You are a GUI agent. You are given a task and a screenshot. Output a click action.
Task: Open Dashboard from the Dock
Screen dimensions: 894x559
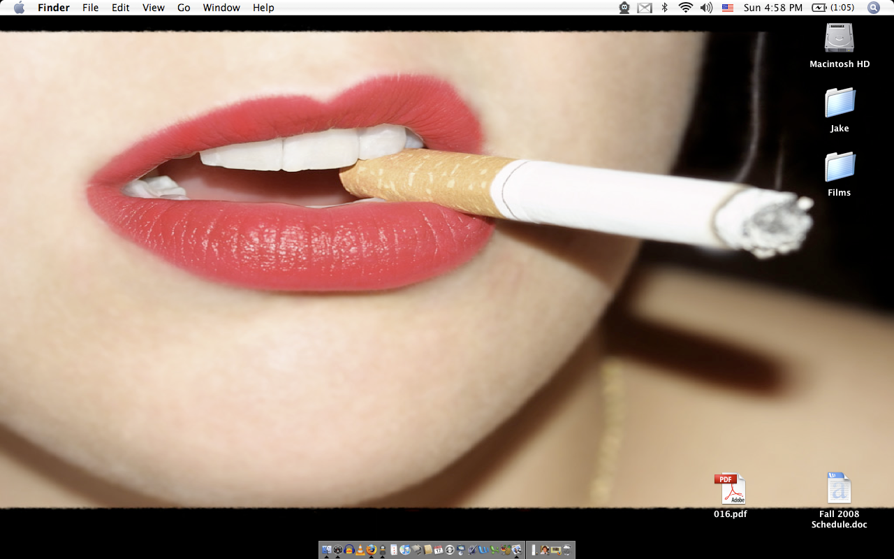pos(338,550)
